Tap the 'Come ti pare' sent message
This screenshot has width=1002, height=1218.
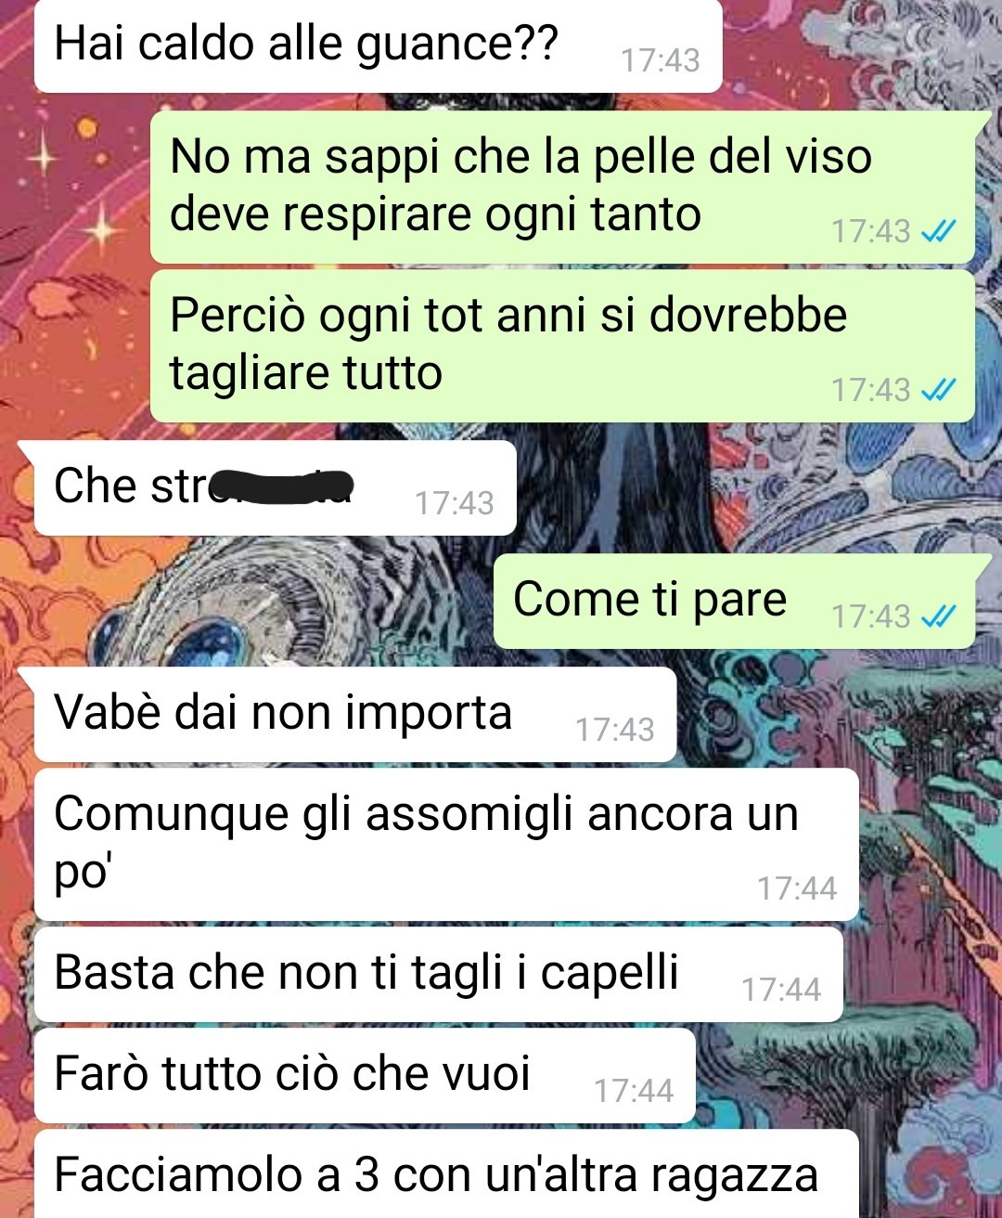point(734,602)
